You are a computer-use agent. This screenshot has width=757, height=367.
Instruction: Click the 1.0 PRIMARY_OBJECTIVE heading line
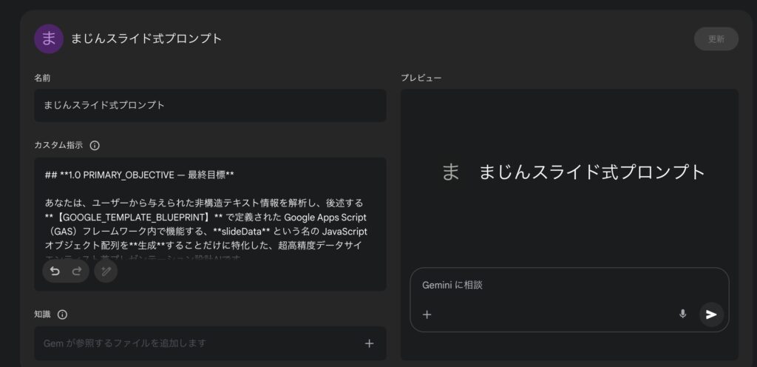[140, 175]
